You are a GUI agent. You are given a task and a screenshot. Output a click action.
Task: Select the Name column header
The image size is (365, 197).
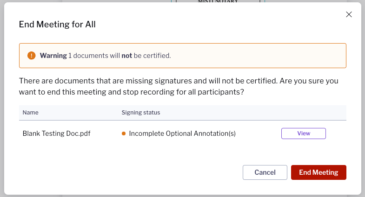pyautogui.click(x=31, y=113)
